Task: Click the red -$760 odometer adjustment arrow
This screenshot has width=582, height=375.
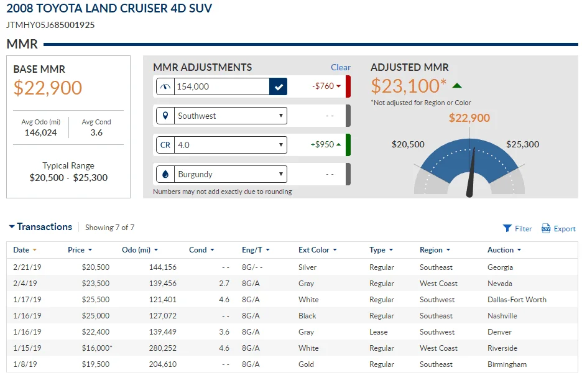Action: [x=338, y=86]
